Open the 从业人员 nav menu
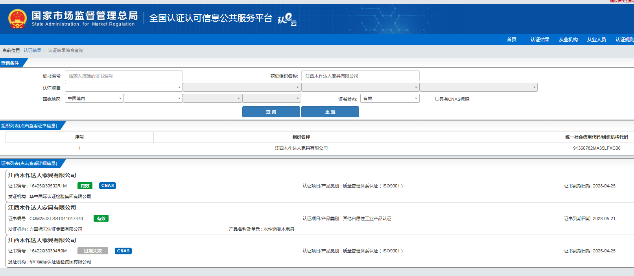The width and height of the screenshot is (634, 276). point(597,39)
